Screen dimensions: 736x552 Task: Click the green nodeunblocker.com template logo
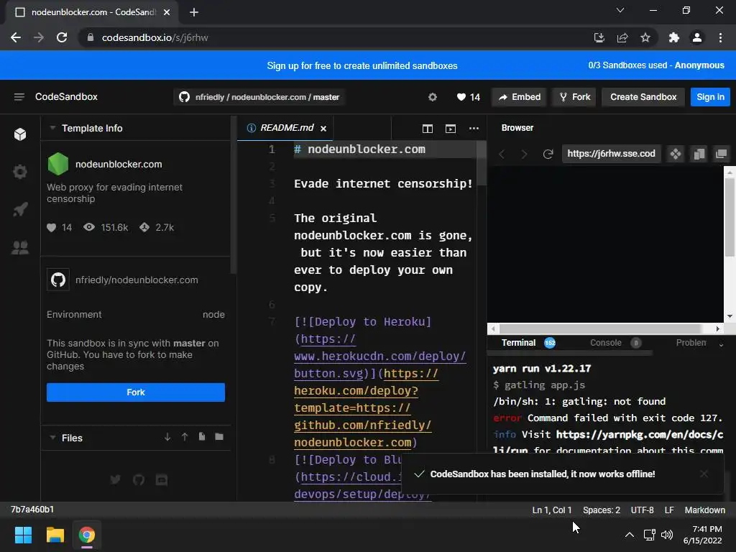pos(58,164)
